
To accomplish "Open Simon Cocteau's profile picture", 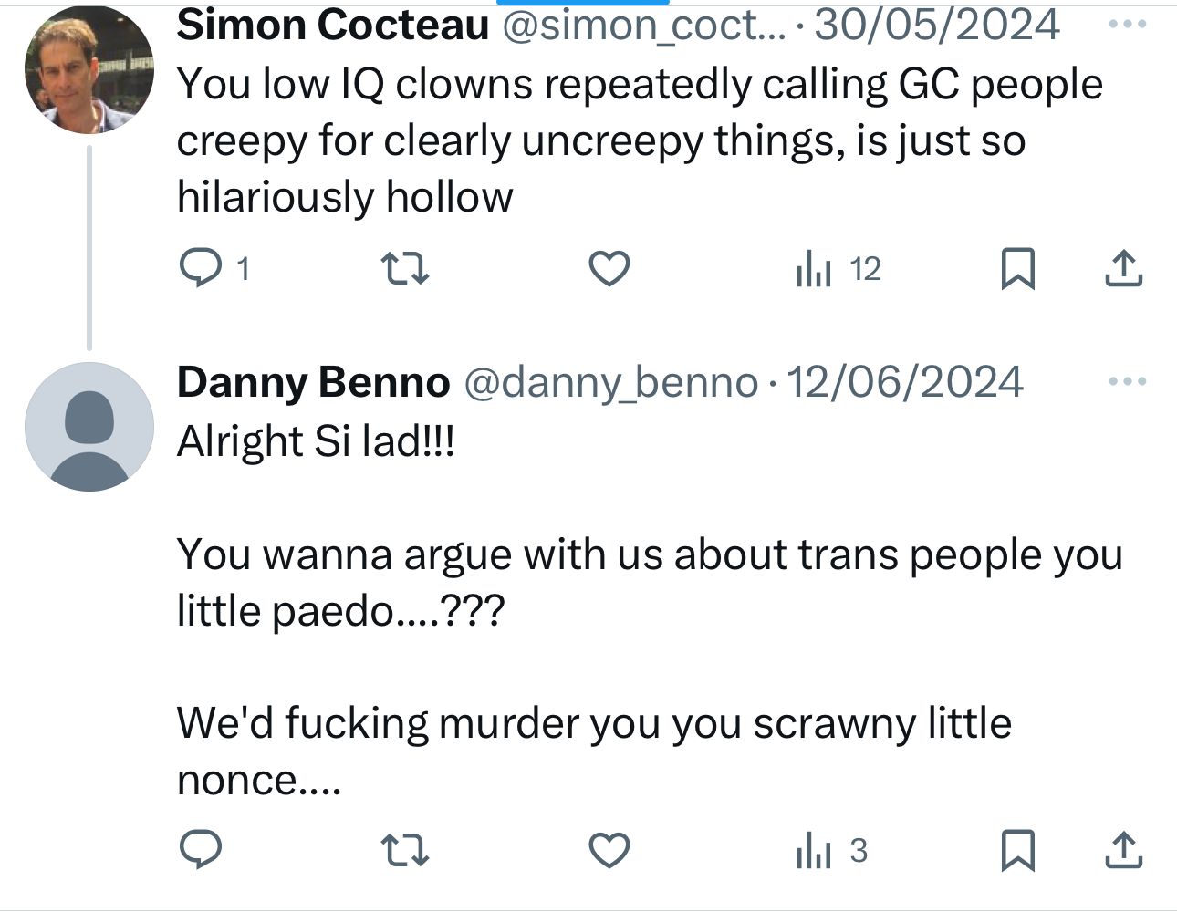I will pyautogui.click(x=89, y=70).
